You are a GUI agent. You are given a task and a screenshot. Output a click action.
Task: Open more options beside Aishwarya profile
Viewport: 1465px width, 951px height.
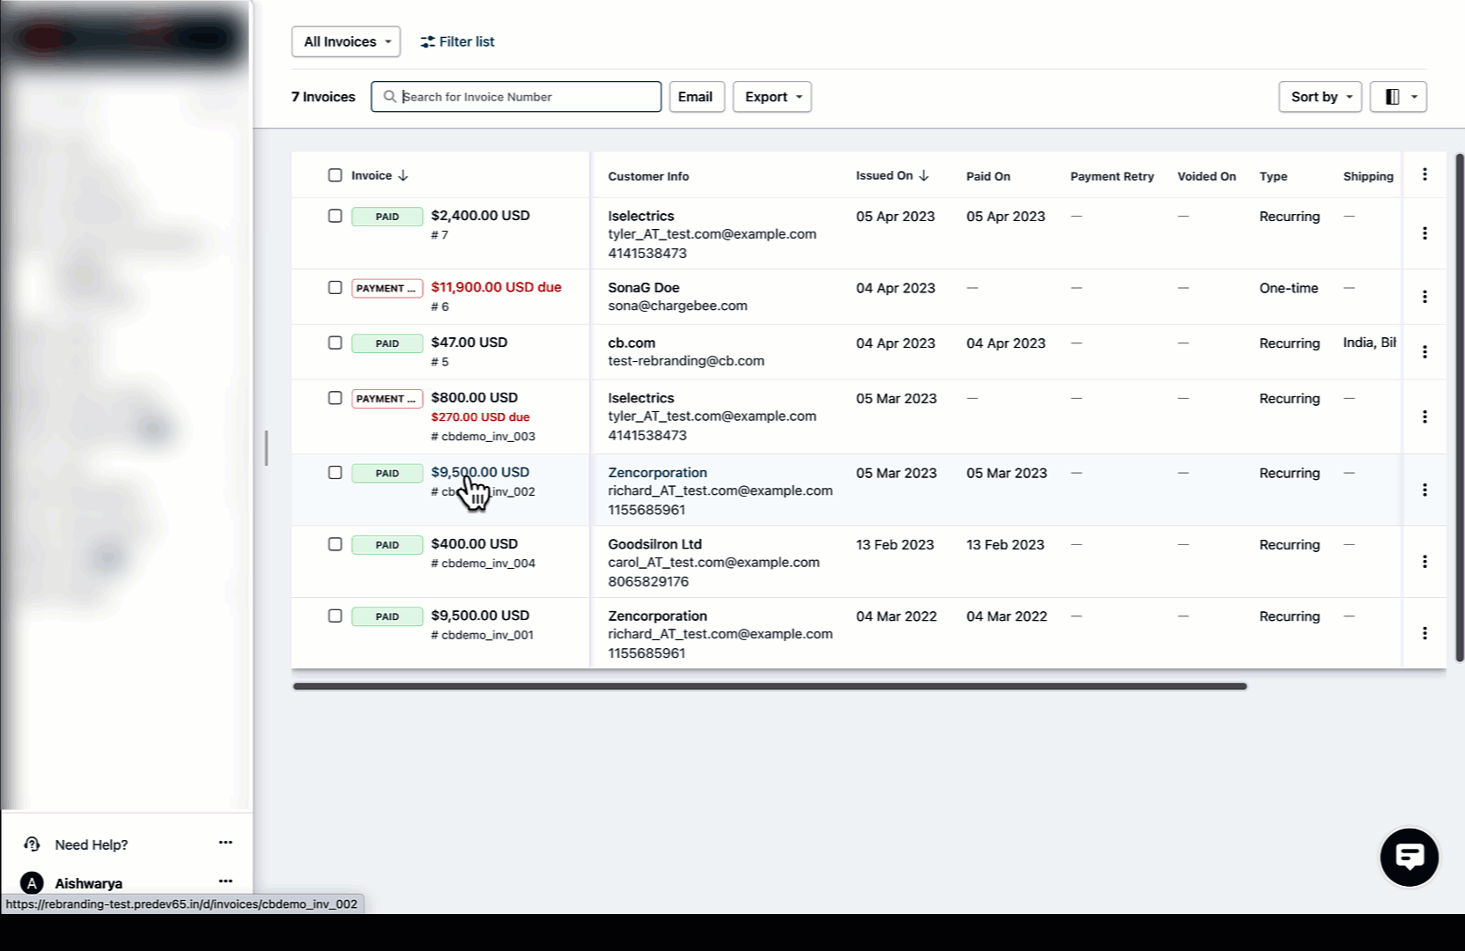(x=226, y=881)
